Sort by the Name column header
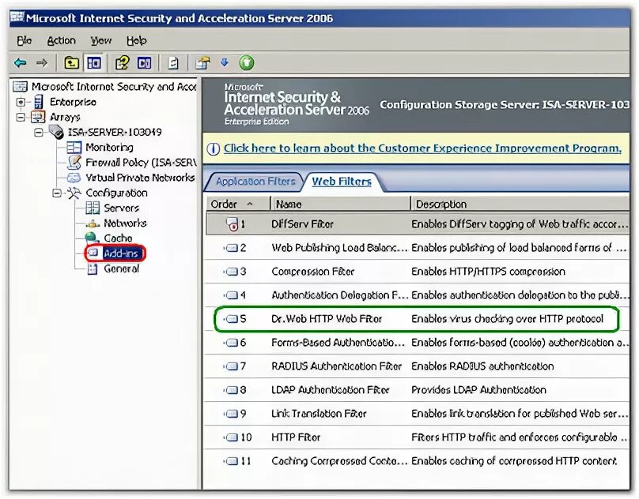Viewport: 639px width, 499px height. [x=340, y=204]
